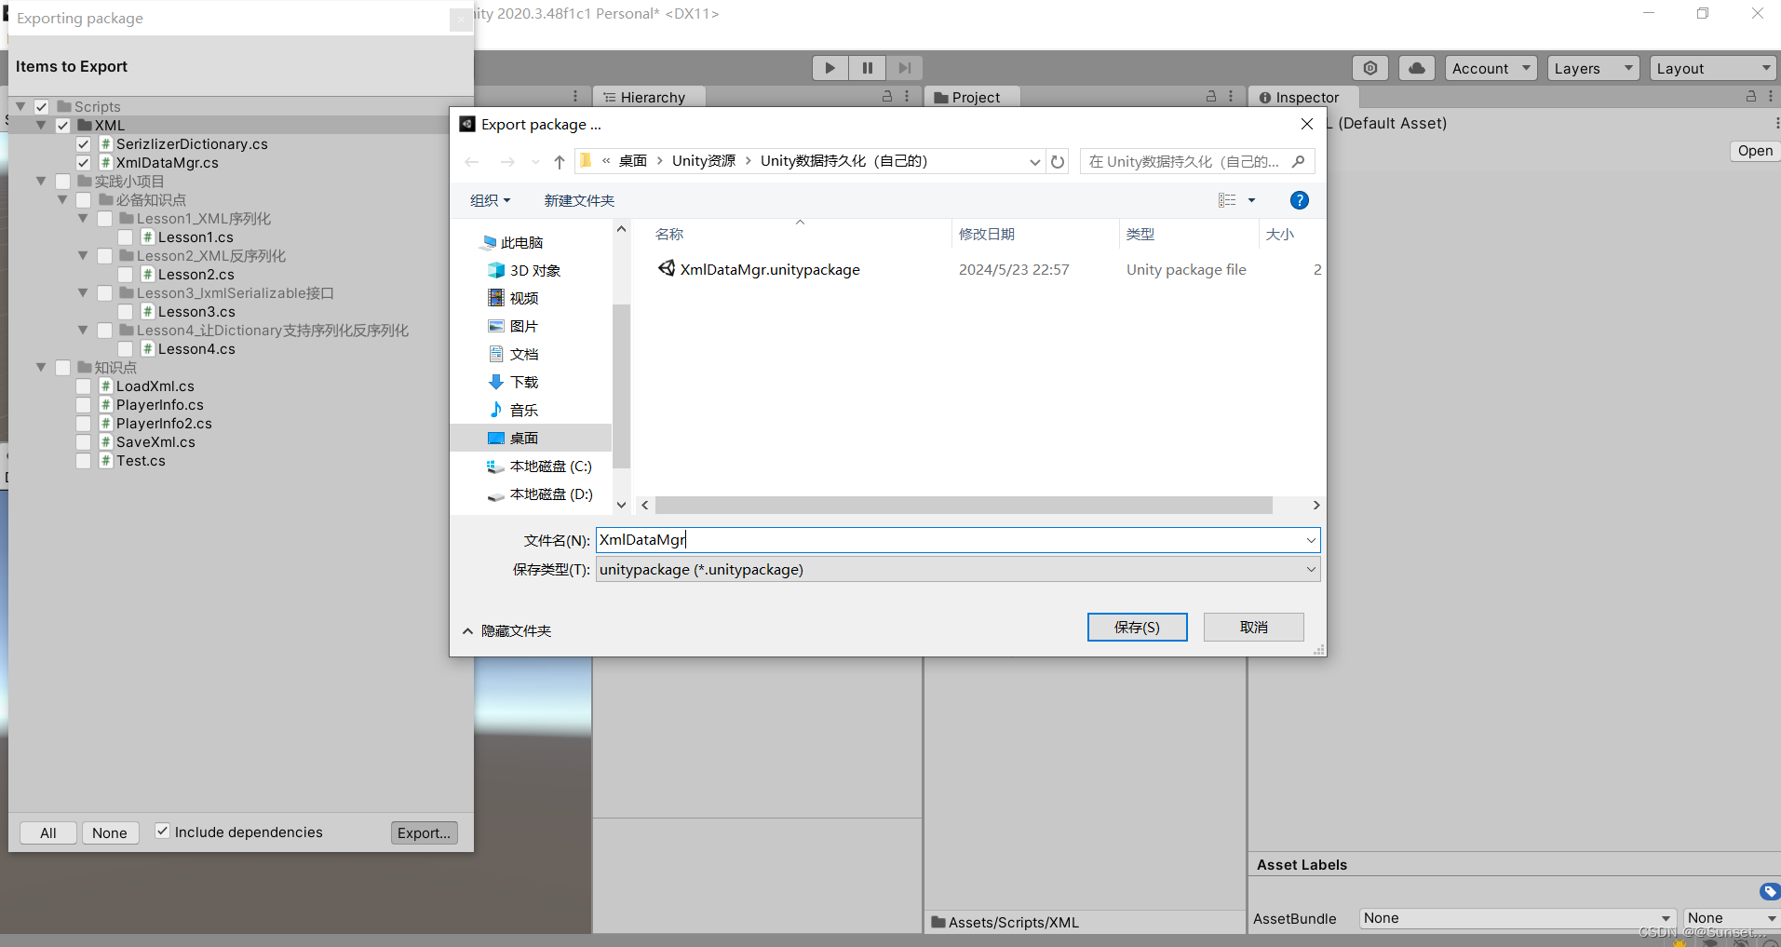Open the help question mark icon

(1300, 200)
